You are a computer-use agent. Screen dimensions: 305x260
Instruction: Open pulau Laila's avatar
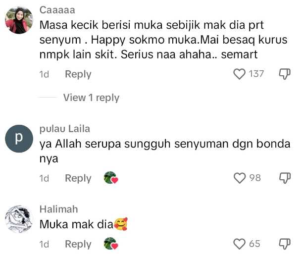click(x=19, y=138)
